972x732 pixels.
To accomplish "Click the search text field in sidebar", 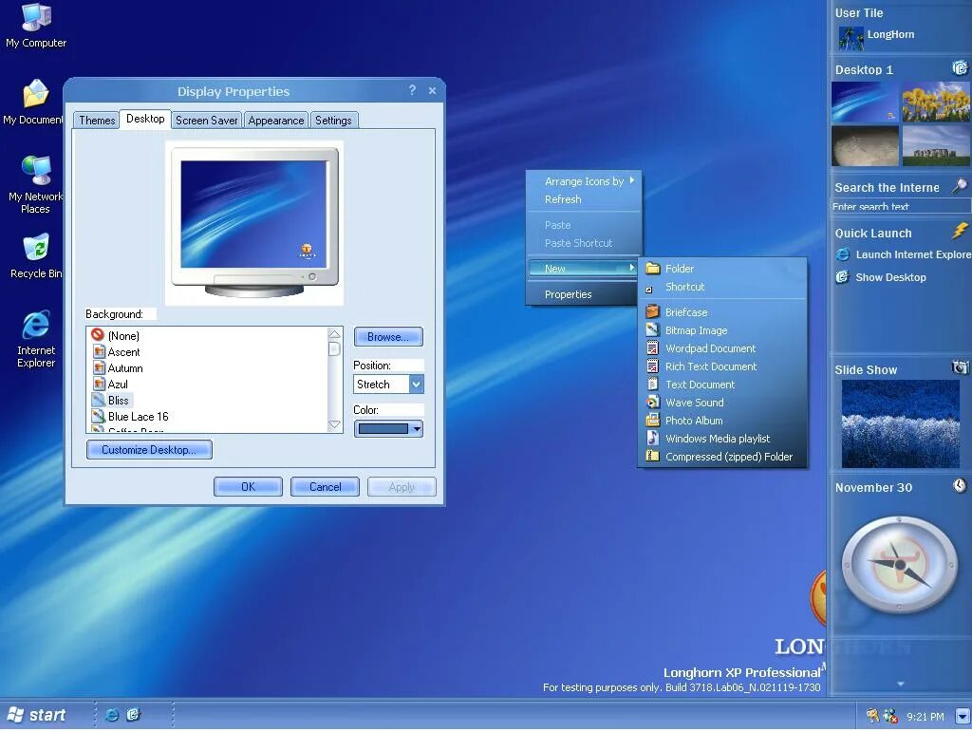I will pos(900,206).
